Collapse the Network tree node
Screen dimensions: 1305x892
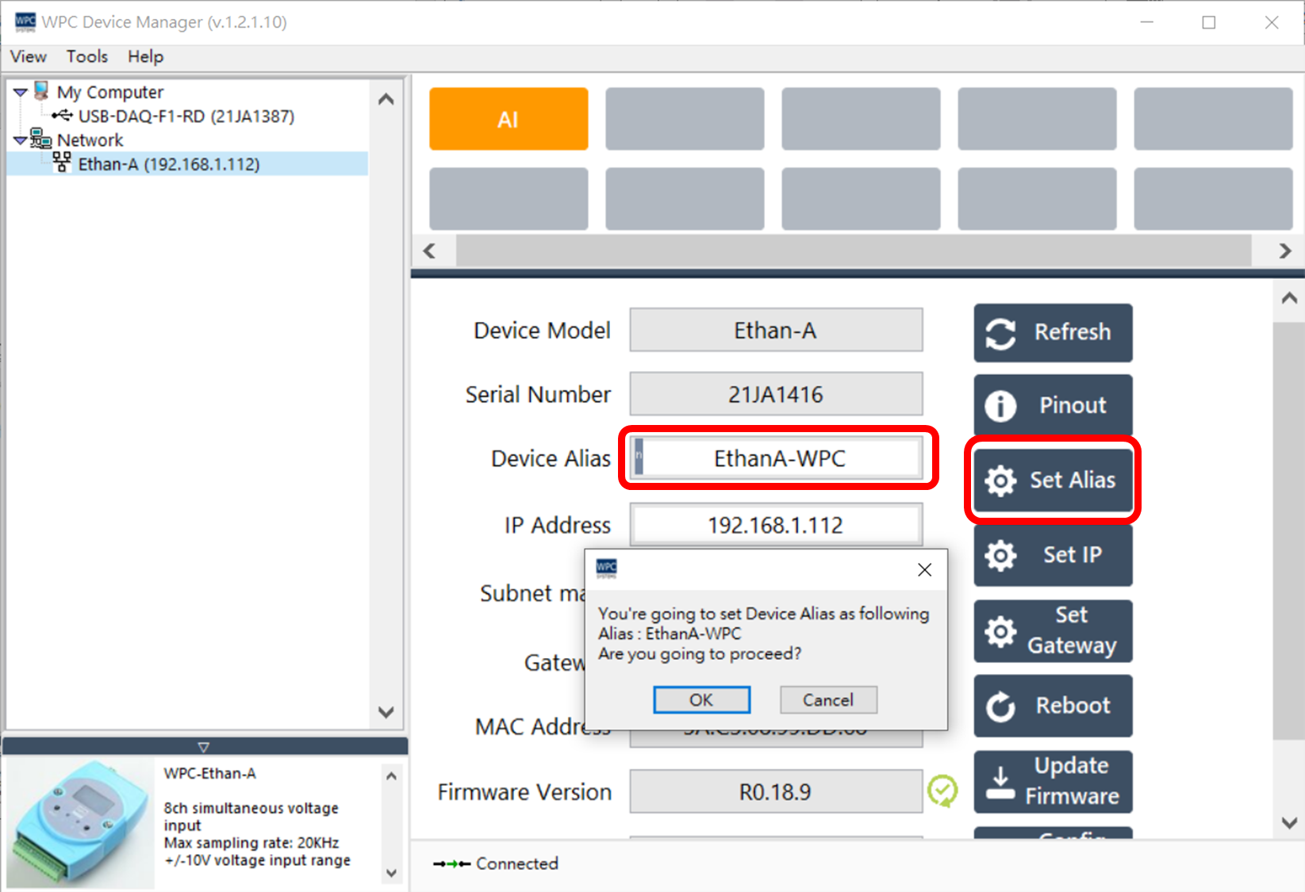pos(21,140)
